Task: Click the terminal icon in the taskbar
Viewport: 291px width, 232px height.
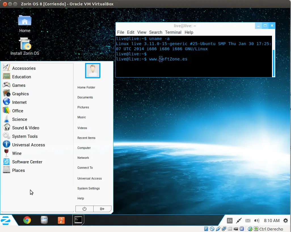Action: pyautogui.click(x=78, y=220)
